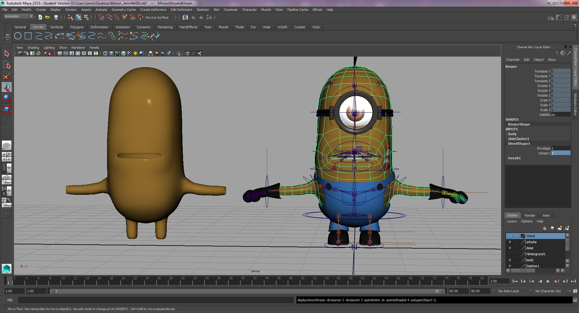Enable snap to grids magnet icon

[x=101, y=17]
